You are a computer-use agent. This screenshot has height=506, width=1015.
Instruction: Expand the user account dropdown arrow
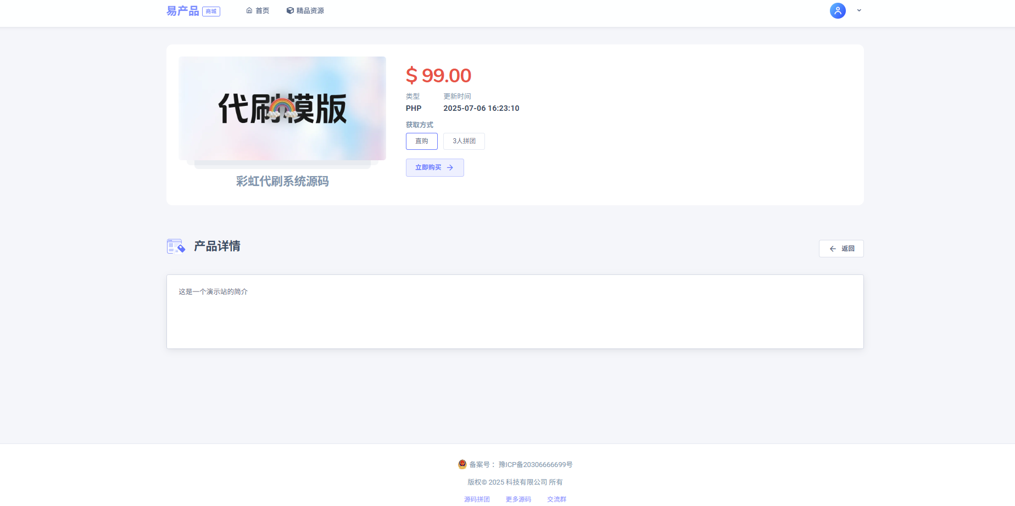click(859, 10)
